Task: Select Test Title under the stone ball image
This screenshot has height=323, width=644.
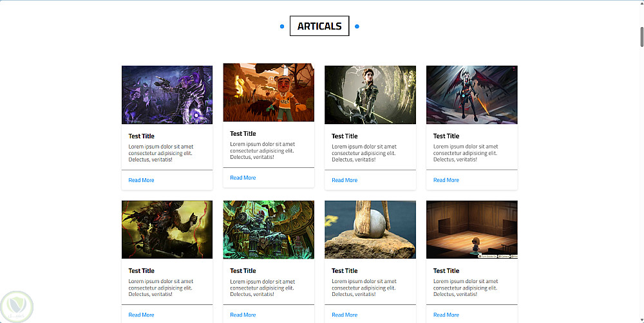Action: coord(345,271)
